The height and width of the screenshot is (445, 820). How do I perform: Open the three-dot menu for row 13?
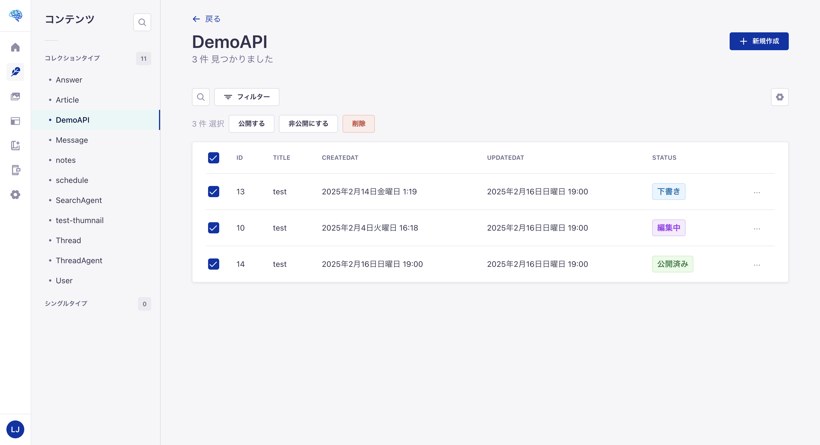(757, 192)
